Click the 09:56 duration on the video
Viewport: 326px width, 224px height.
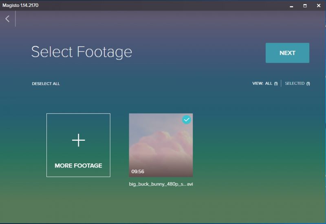pos(138,172)
